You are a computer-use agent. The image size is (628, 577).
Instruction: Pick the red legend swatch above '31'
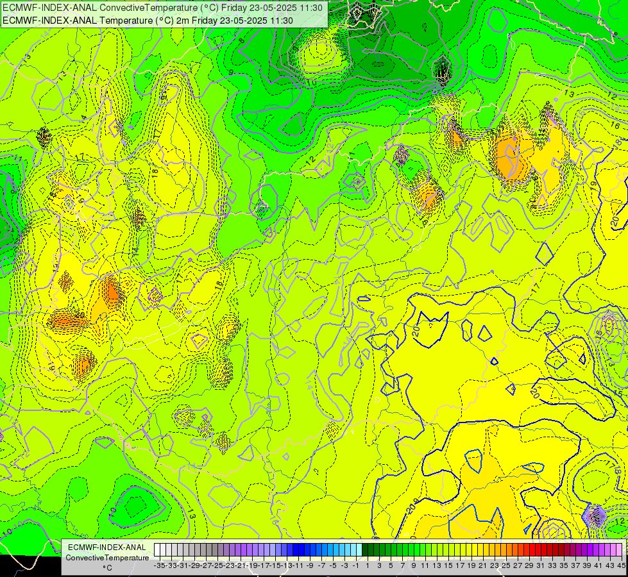click(538, 550)
